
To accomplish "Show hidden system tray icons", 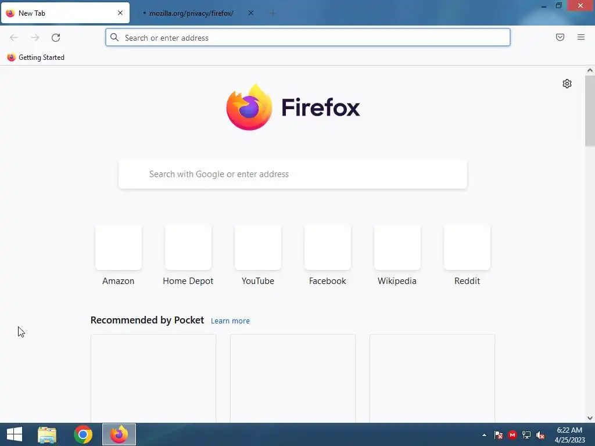I will [484, 435].
